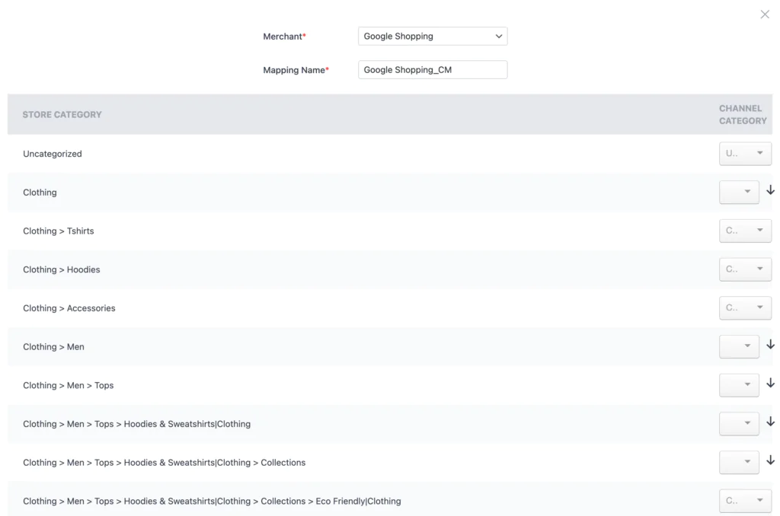The image size is (780, 516).
Task: Click the Store Category column header
Action: [63, 114]
